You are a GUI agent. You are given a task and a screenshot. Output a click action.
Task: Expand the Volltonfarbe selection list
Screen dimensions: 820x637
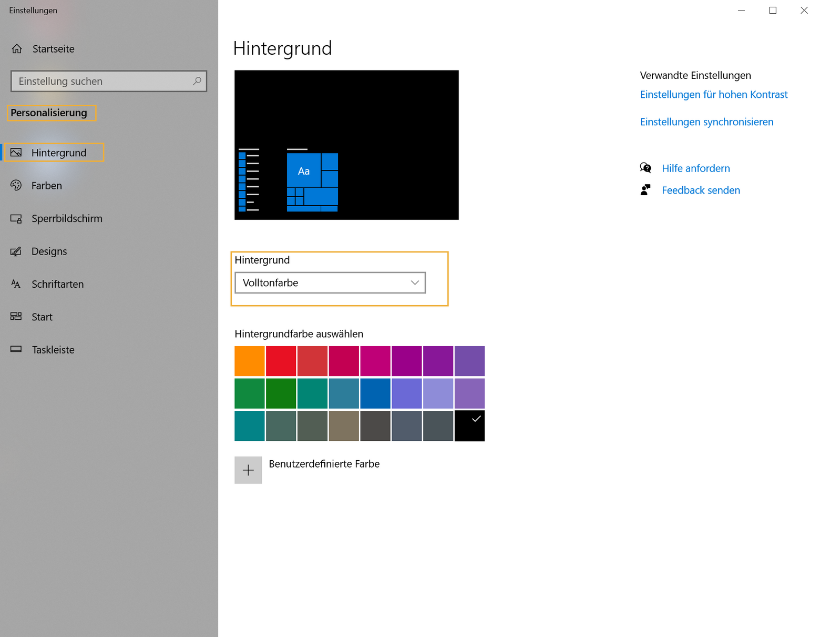click(x=330, y=282)
